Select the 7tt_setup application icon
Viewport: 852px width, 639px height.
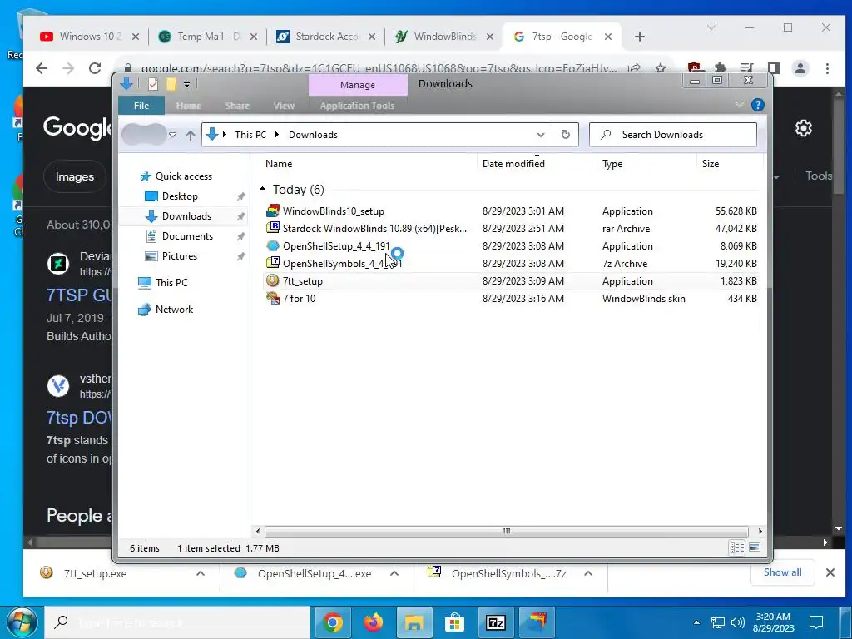click(273, 281)
